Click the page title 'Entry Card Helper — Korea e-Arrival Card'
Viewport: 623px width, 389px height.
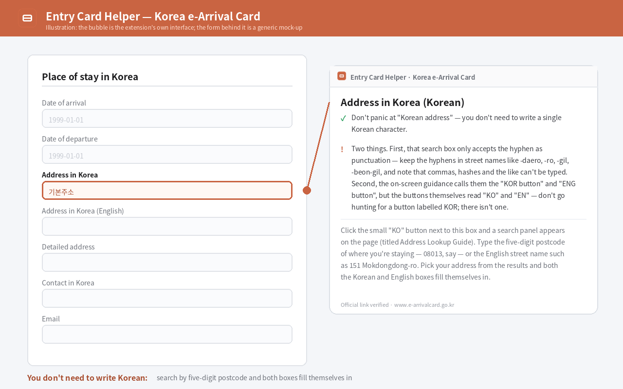153,16
